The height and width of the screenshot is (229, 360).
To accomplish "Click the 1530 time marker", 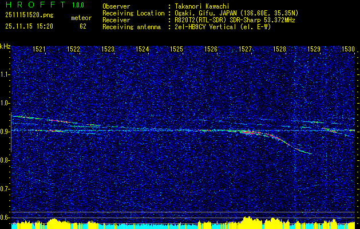I will coord(348,49).
